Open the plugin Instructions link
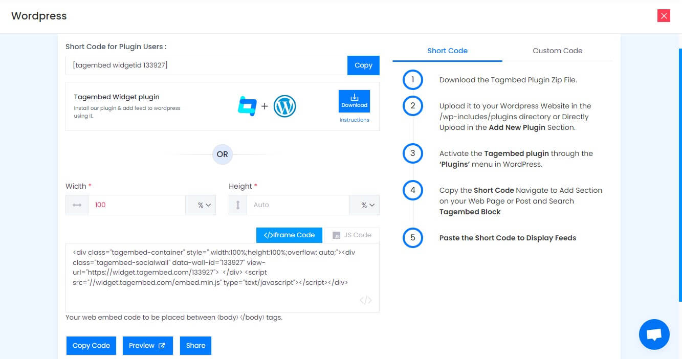682x359 pixels. pos(354,120)
